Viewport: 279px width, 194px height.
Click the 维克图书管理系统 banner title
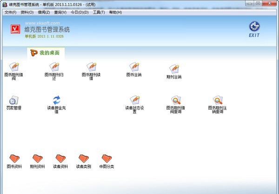(47, 30)
